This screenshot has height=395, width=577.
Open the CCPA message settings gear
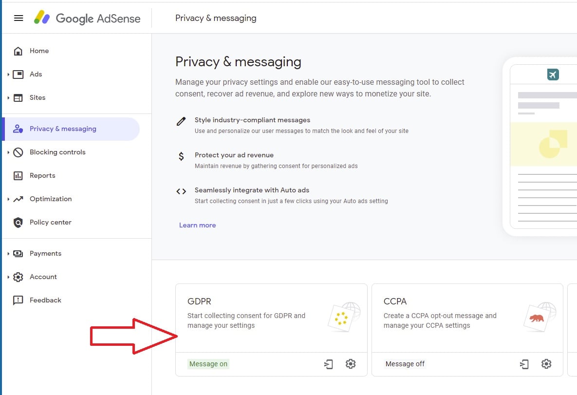(x=546, y=364)
